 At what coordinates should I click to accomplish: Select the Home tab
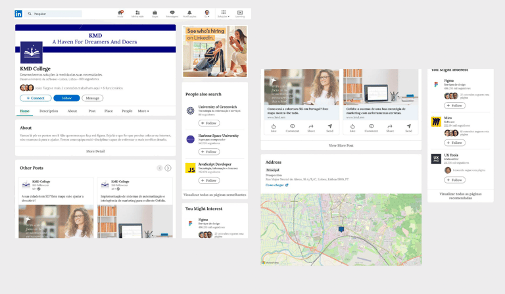coord(25,110)
